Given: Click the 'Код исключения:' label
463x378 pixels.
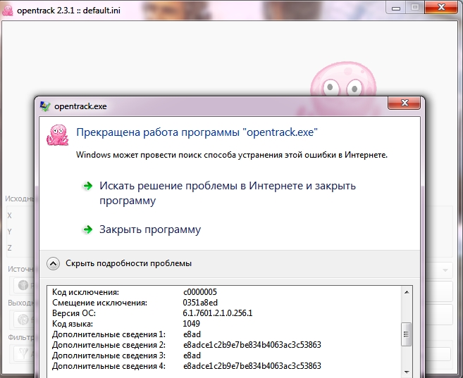Looking at the screenshot, I should (86, 292).
